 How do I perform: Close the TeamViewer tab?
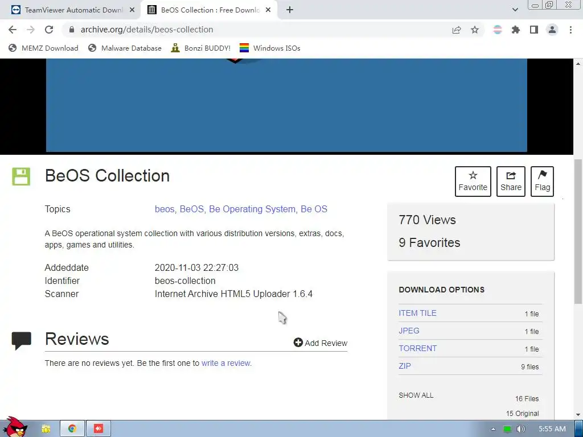pyautogui.click(x=132, y=10)
